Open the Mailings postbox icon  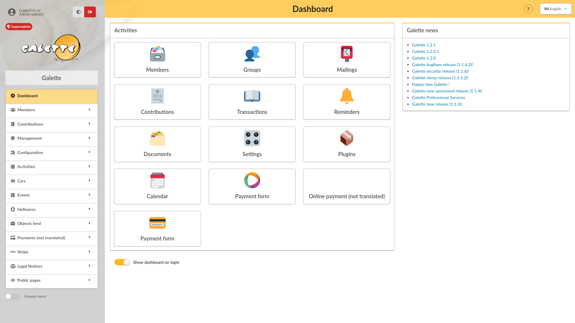(347, 54)
